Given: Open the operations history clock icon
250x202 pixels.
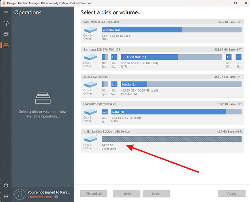Looking at the screenshot, I should pos(6,23).
